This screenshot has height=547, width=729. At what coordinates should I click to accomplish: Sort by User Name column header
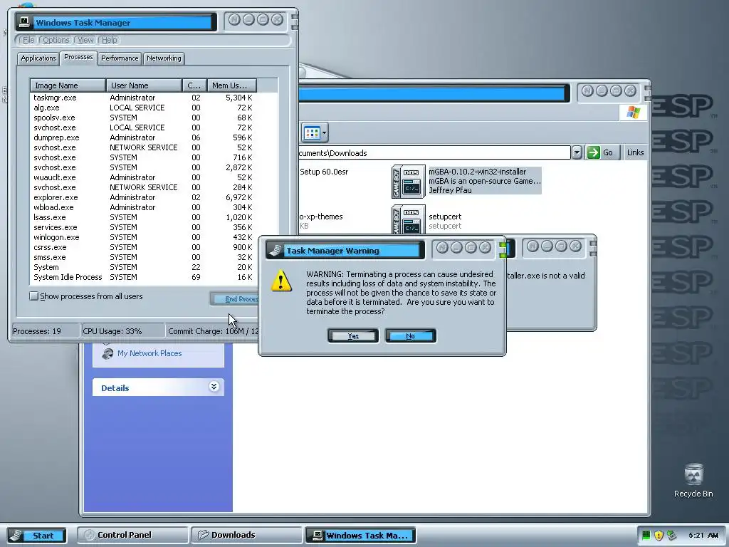point(144,85)
